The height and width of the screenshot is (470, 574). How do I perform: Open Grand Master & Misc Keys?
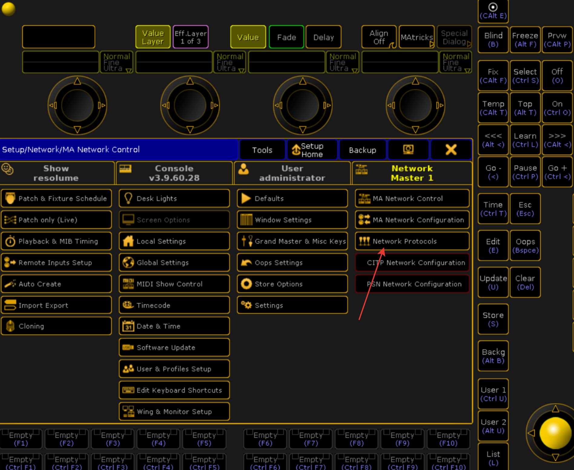(292, 241)
